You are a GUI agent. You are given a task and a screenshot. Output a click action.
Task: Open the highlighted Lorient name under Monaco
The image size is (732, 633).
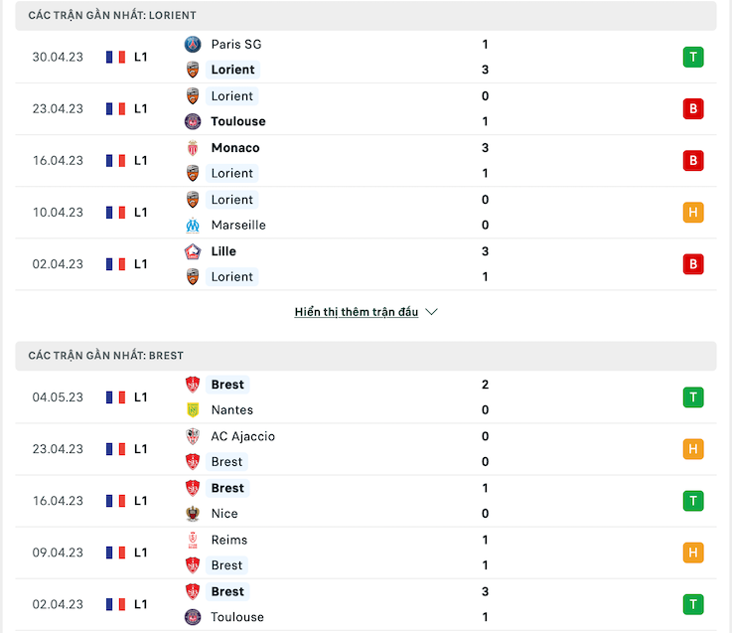click(x=232, y=173)
